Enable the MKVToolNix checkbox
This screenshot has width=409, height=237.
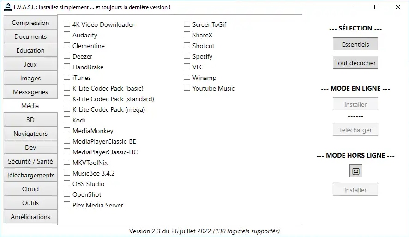pyautogui.click(x=67, y=162)
